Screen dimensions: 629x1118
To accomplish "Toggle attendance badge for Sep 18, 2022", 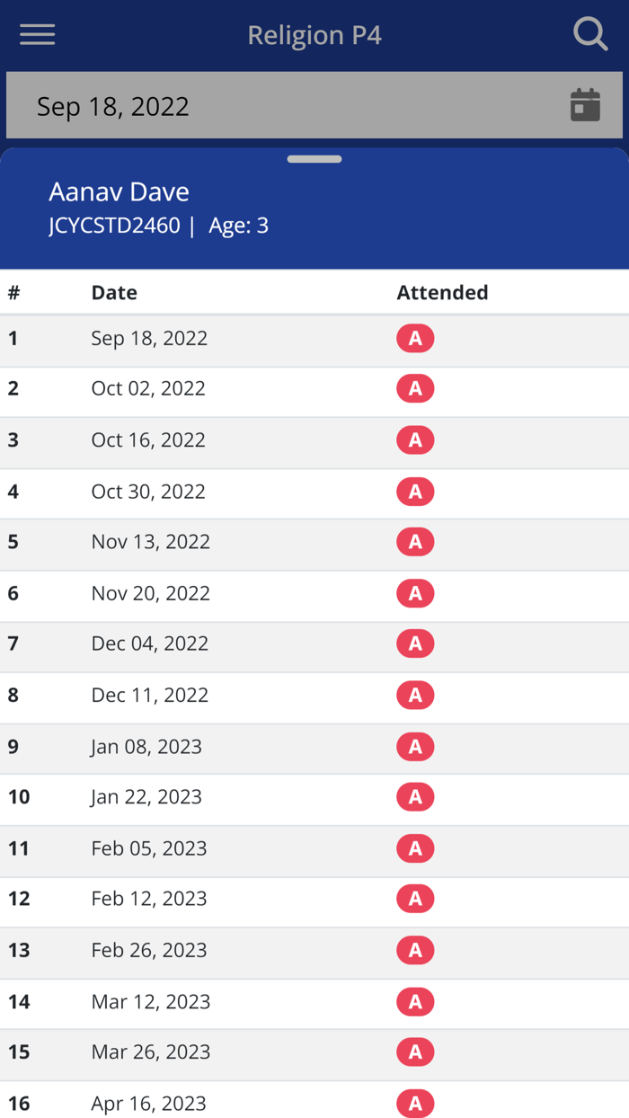I will [415, 339].
